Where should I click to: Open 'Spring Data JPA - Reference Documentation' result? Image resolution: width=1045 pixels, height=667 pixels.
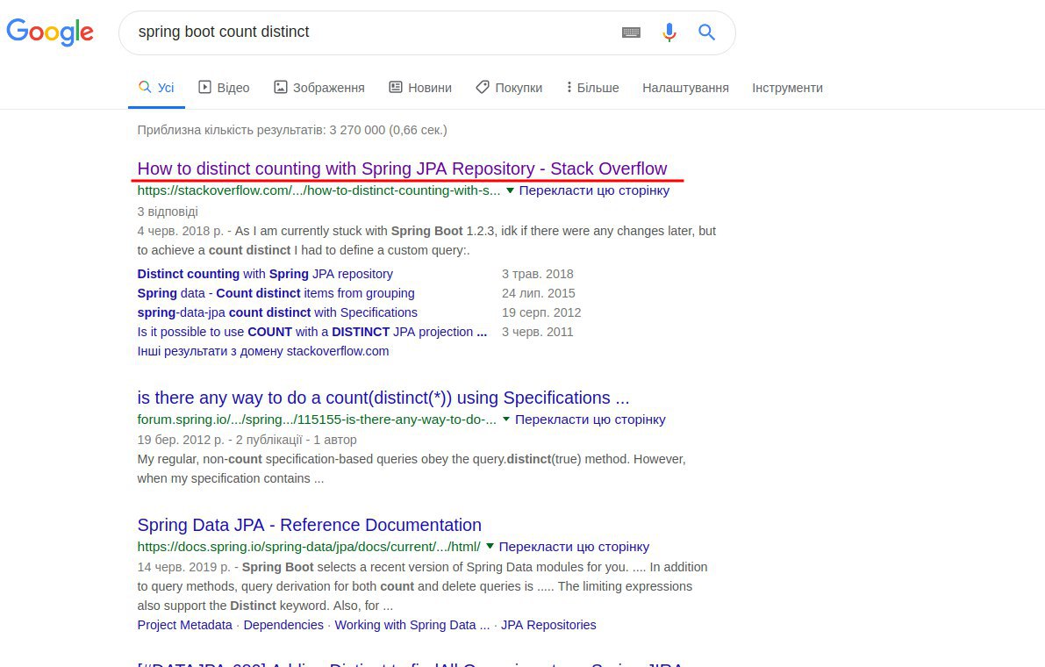(x=309, y=525)
